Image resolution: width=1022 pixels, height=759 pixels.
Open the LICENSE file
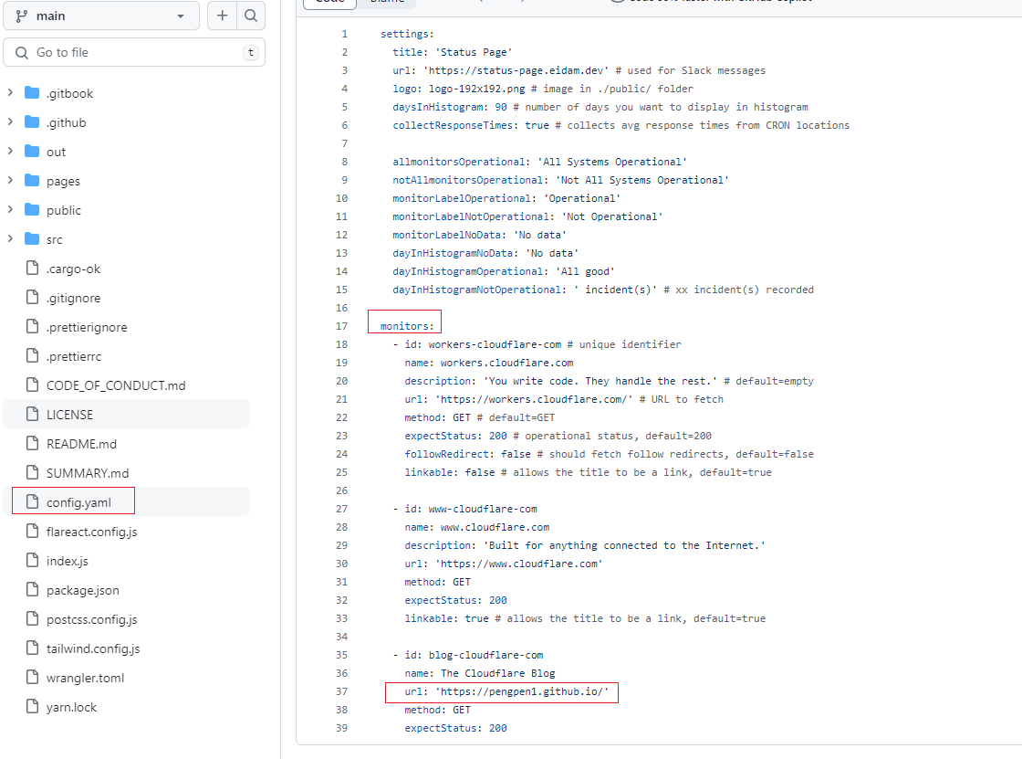(69, 415)
